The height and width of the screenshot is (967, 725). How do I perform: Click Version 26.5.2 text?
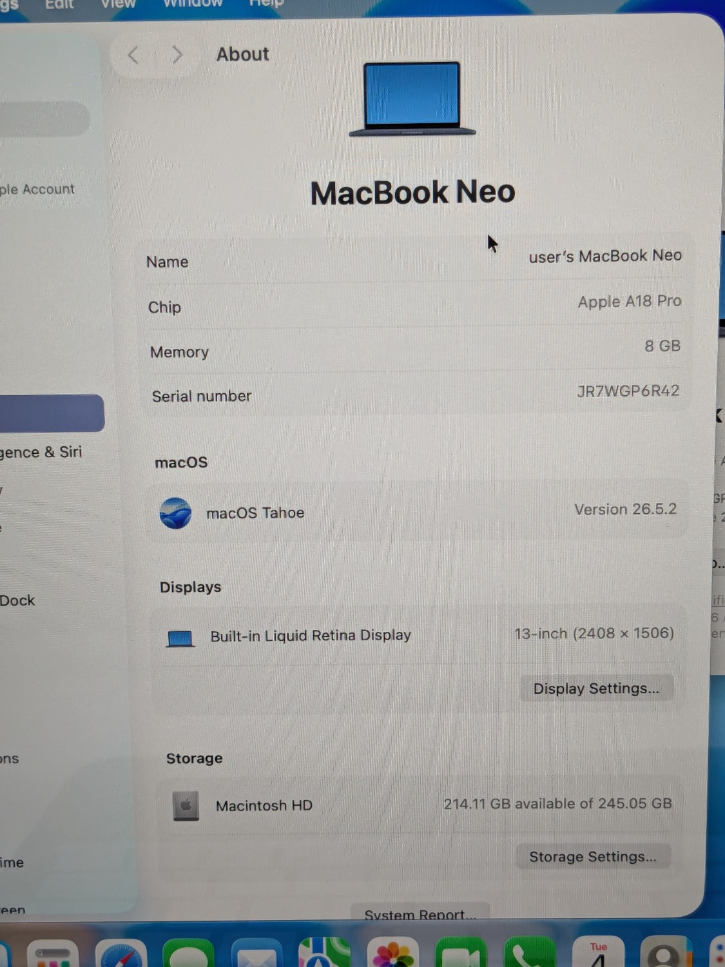point(625,509)
